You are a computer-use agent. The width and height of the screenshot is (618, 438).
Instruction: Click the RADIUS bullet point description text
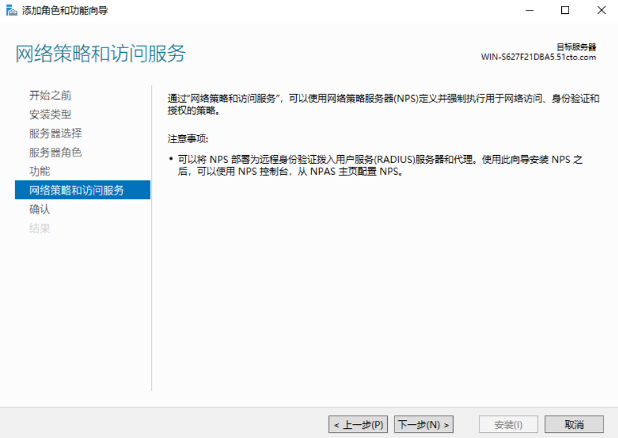[376, 166]
